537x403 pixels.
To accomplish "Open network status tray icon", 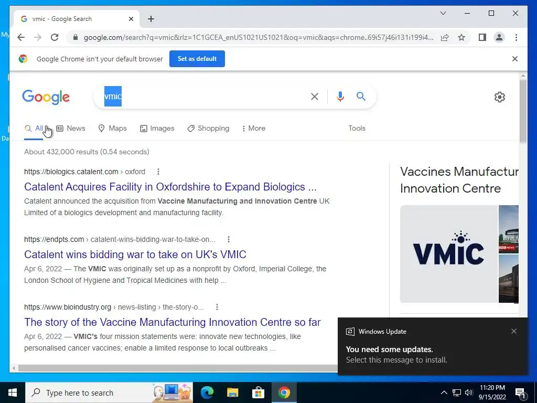I will (x=457, y=393).
